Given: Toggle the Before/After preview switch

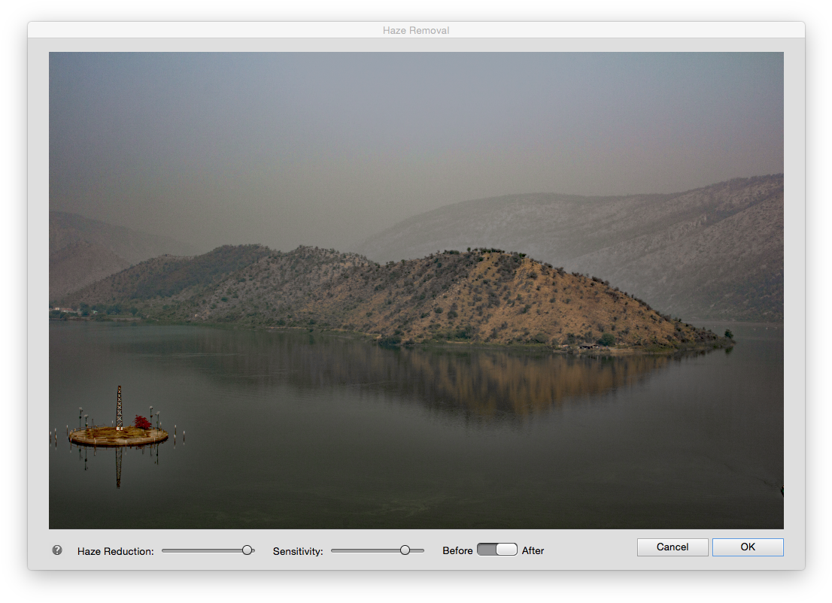Looking at the screenshot, I should click(x=497, y=550).
